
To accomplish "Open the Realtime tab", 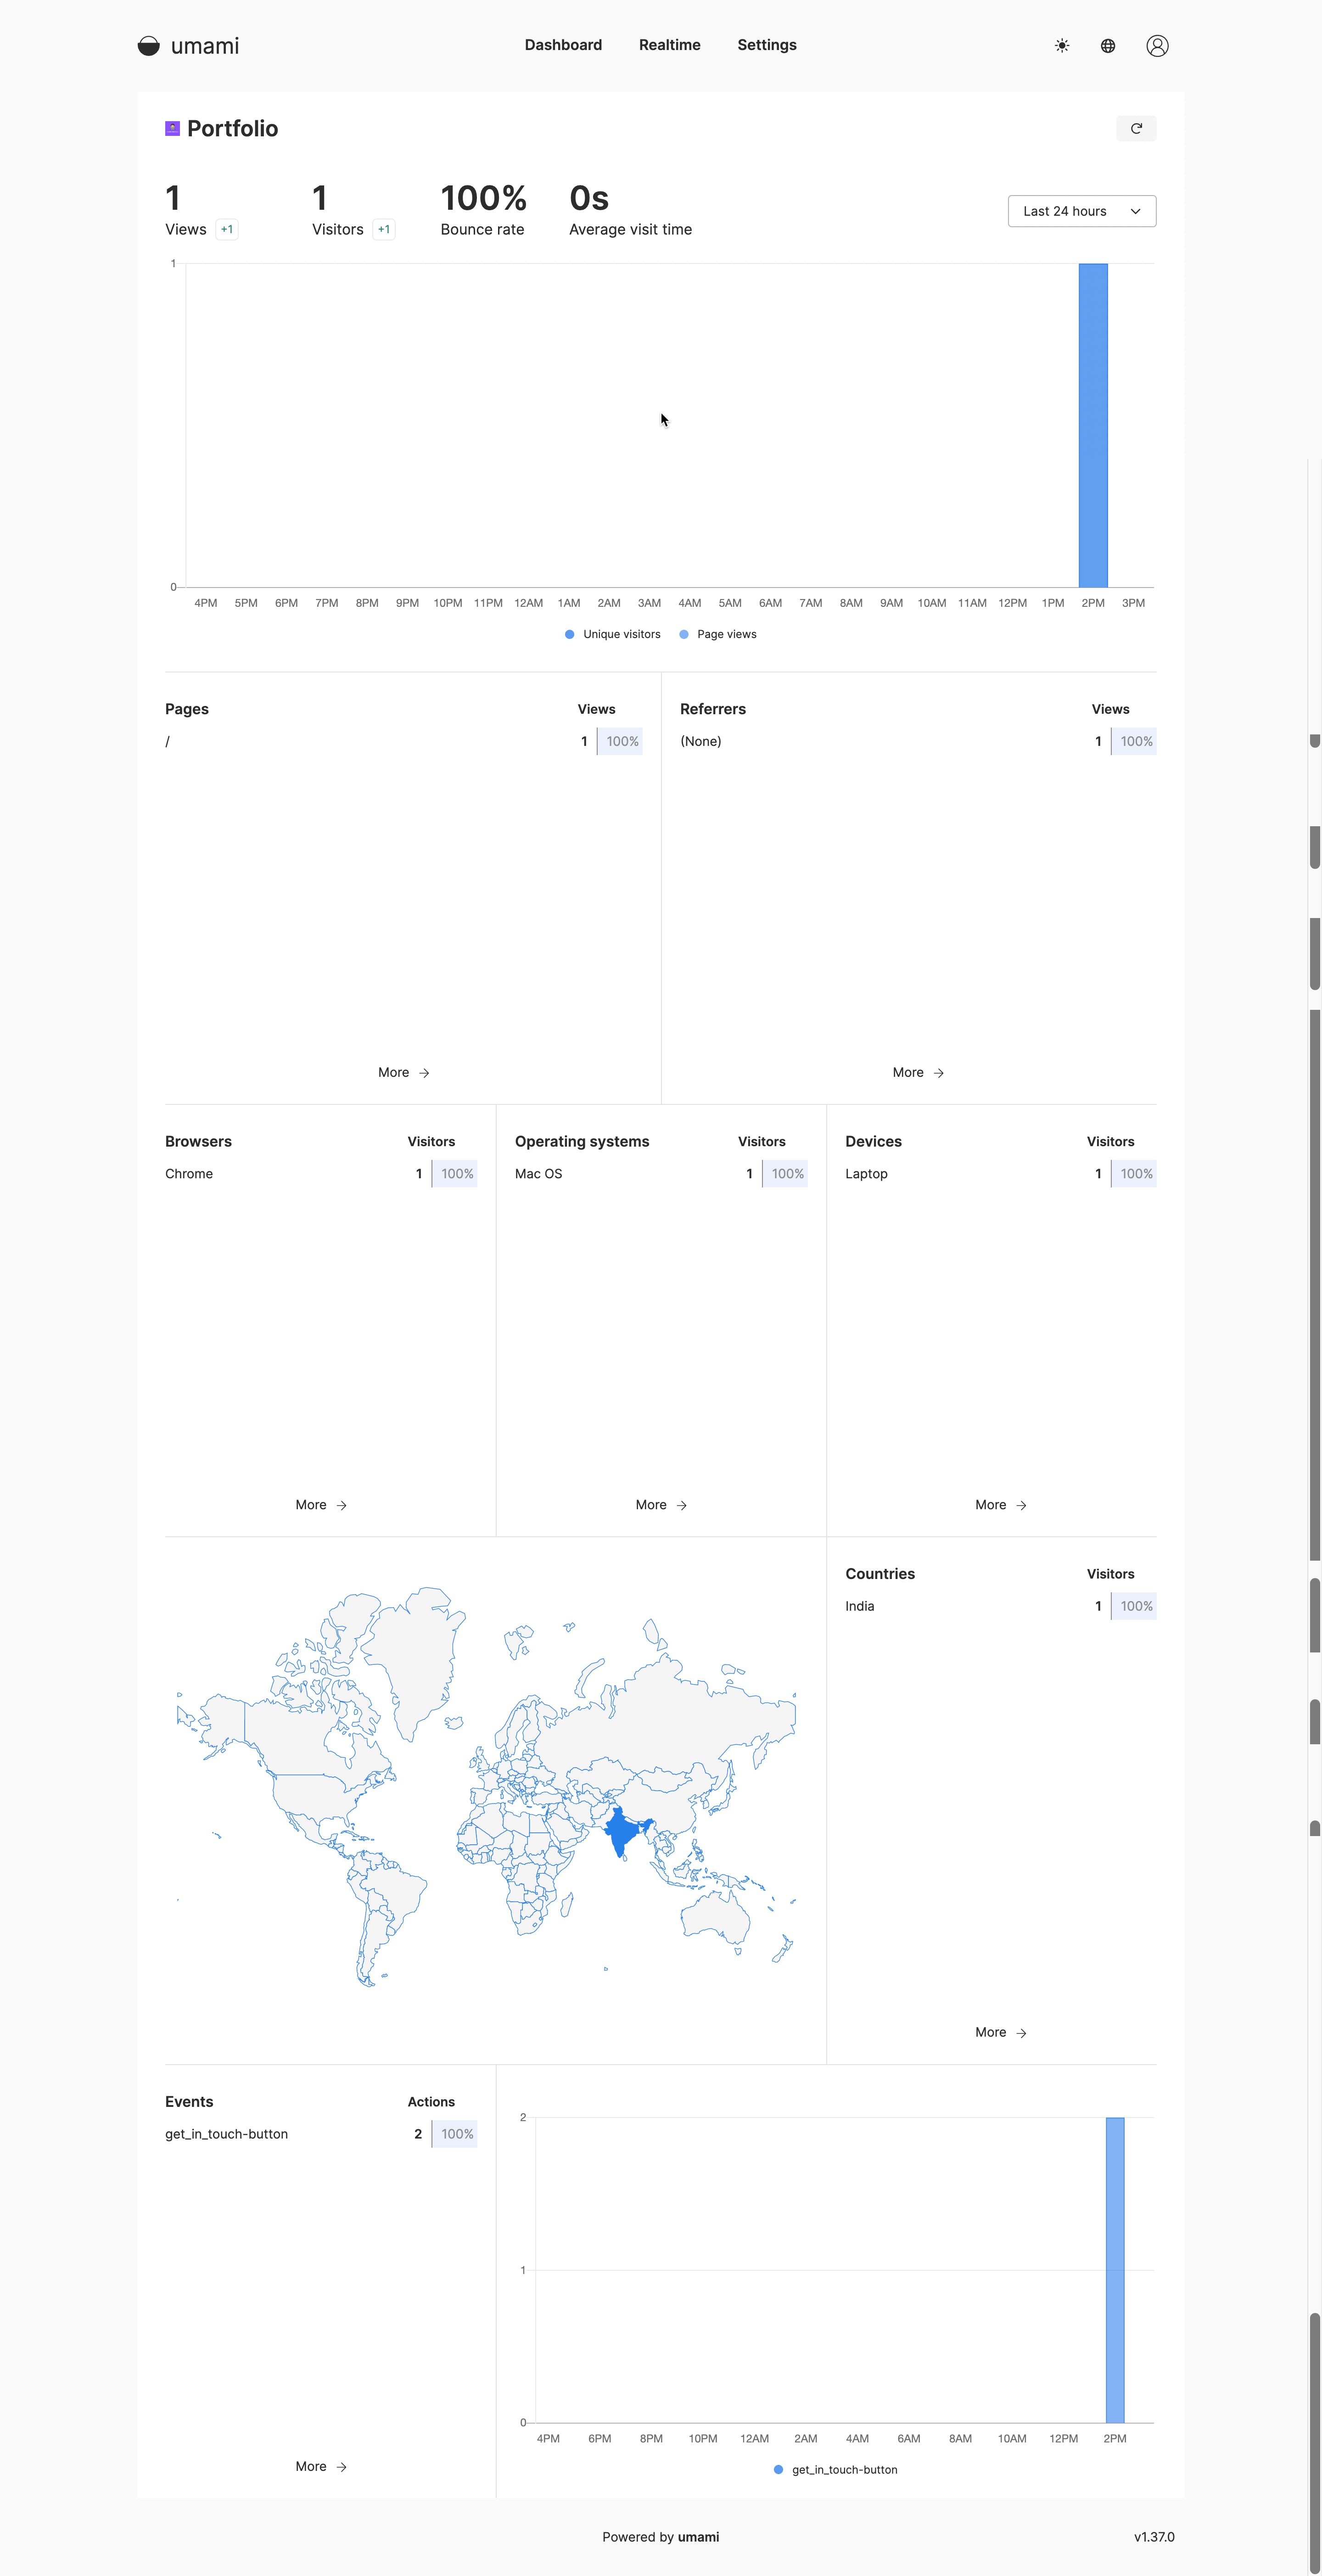I will click(x=669, y=45).
